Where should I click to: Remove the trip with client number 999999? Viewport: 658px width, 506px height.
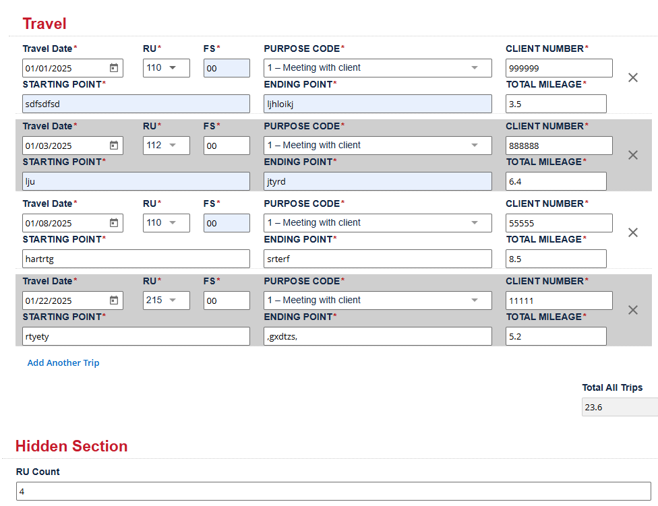[633, 77]
